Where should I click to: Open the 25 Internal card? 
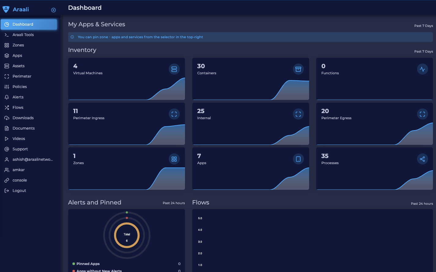click(251, 124)
